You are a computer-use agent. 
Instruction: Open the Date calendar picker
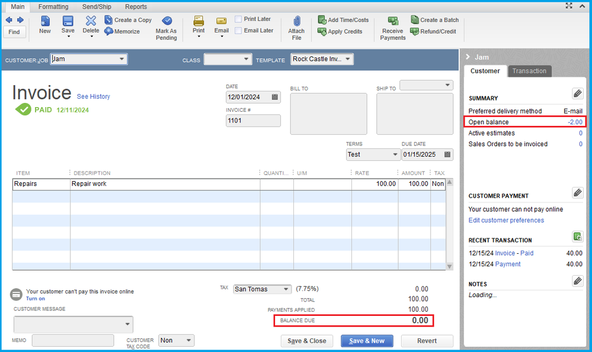275,97
